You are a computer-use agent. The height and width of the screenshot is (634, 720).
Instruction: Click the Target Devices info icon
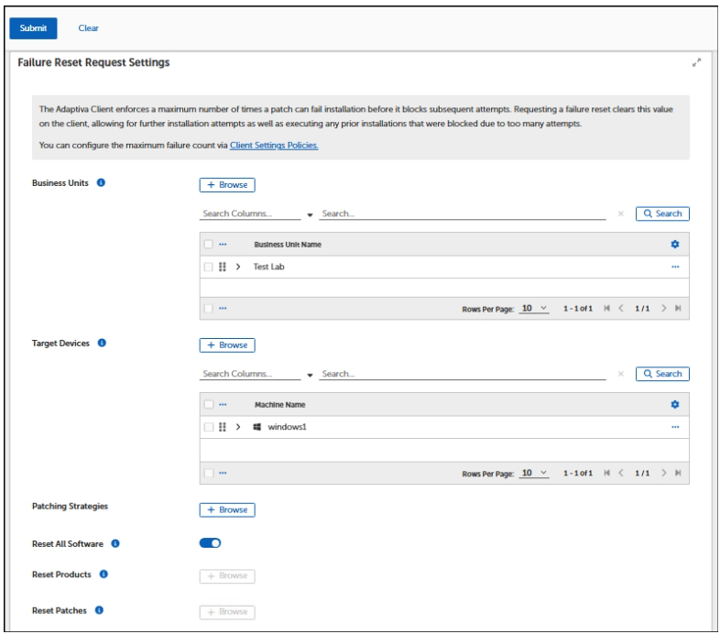click(102, 344)
